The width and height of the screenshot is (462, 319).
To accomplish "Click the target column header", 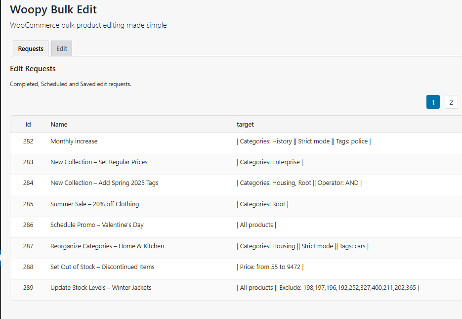I will point(245,124).
